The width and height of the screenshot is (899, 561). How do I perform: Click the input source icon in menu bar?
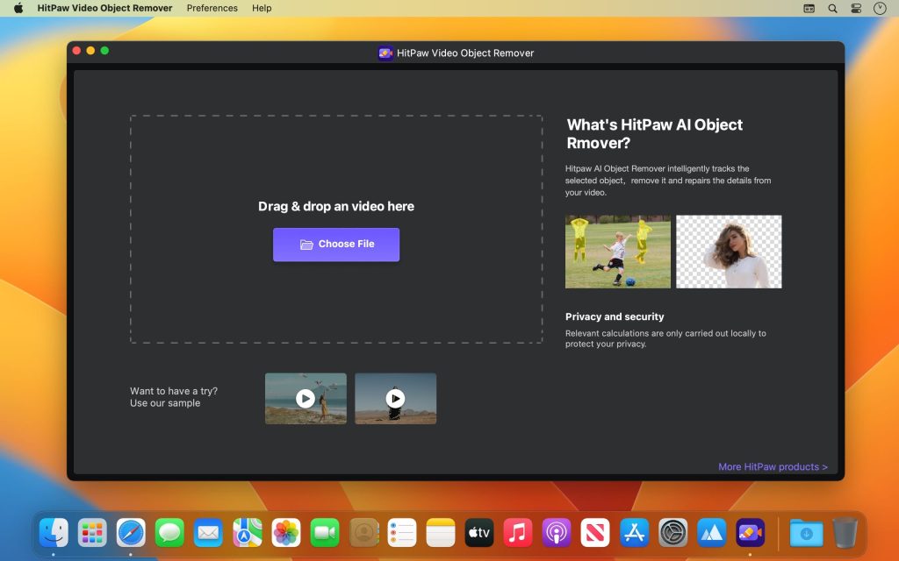(807, 8)
